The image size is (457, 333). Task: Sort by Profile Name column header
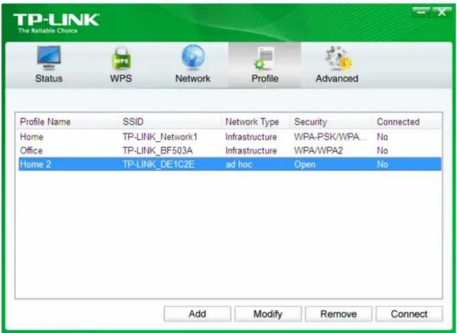[45, 122]
